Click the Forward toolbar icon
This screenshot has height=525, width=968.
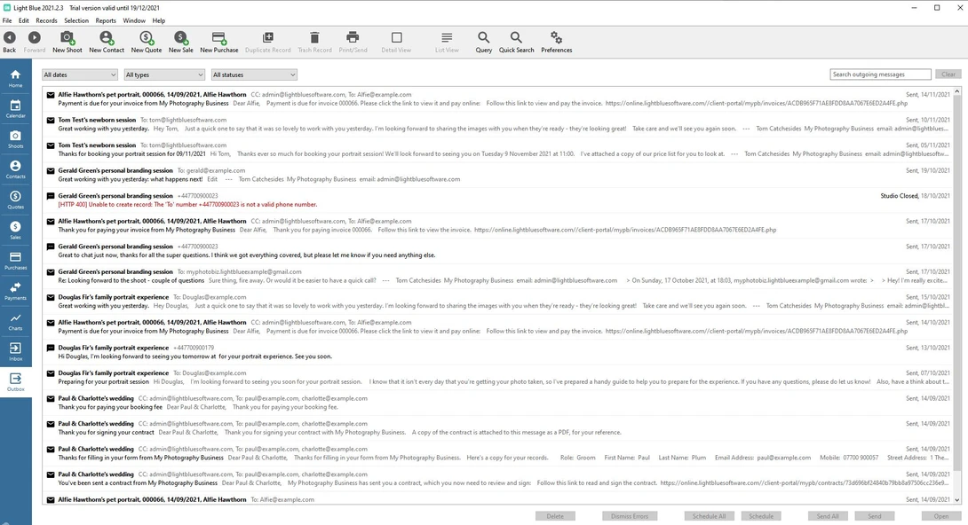35,42
